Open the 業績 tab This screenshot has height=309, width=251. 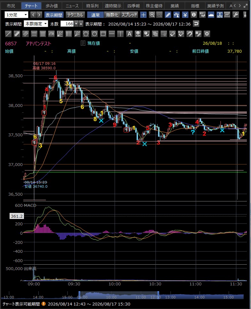(x=174, y=6)
